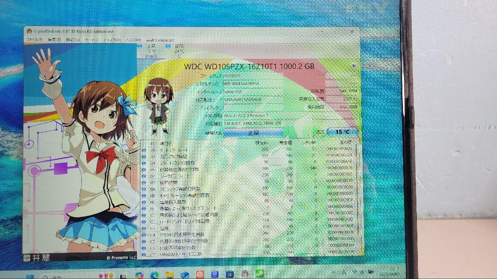Click the © Pronama LLC copyright text

click(121, 257)
